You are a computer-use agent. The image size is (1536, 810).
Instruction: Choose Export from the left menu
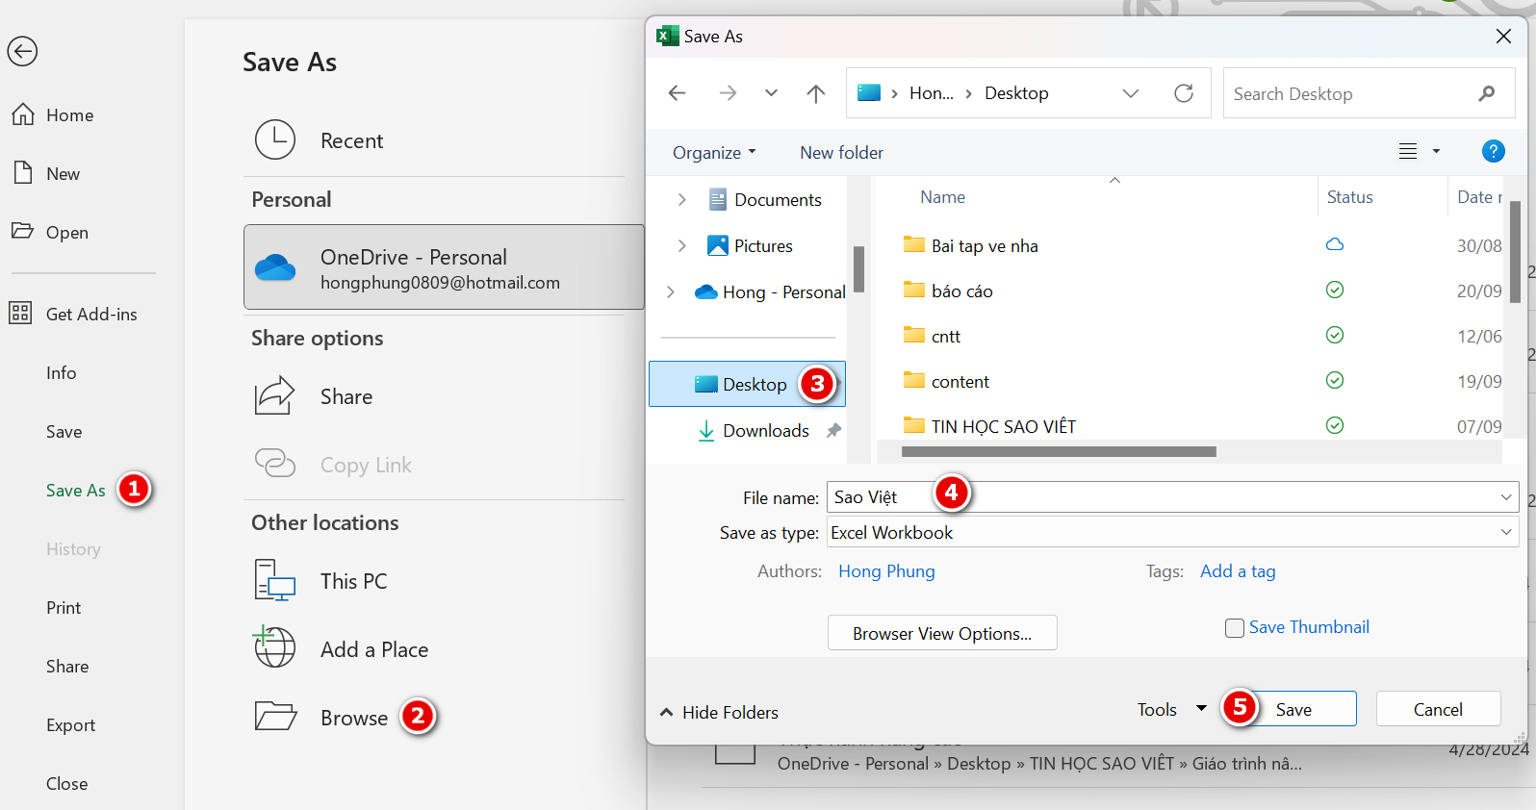(70, 725)
